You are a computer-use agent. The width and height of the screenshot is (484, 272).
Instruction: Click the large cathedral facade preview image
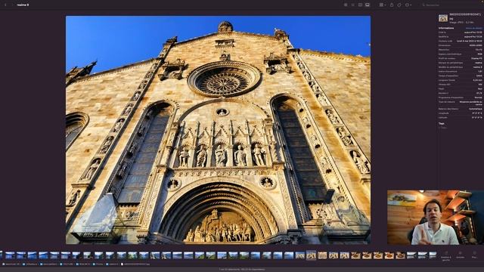click(x=219, y=130)
